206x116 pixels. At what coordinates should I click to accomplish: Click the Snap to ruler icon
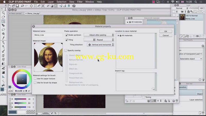point(61,6)
